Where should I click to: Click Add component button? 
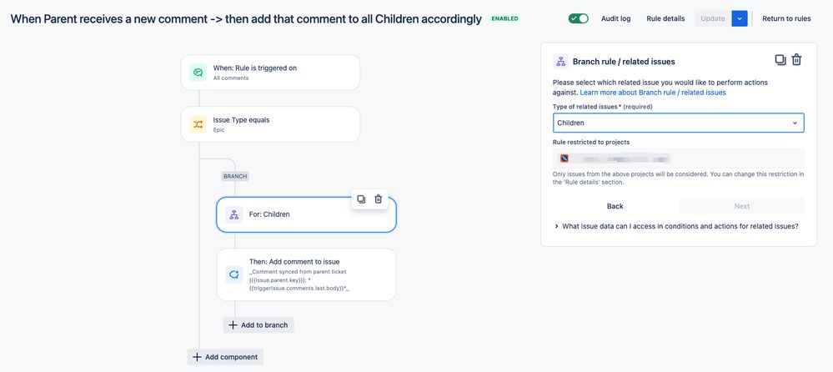tap(225, 357)
